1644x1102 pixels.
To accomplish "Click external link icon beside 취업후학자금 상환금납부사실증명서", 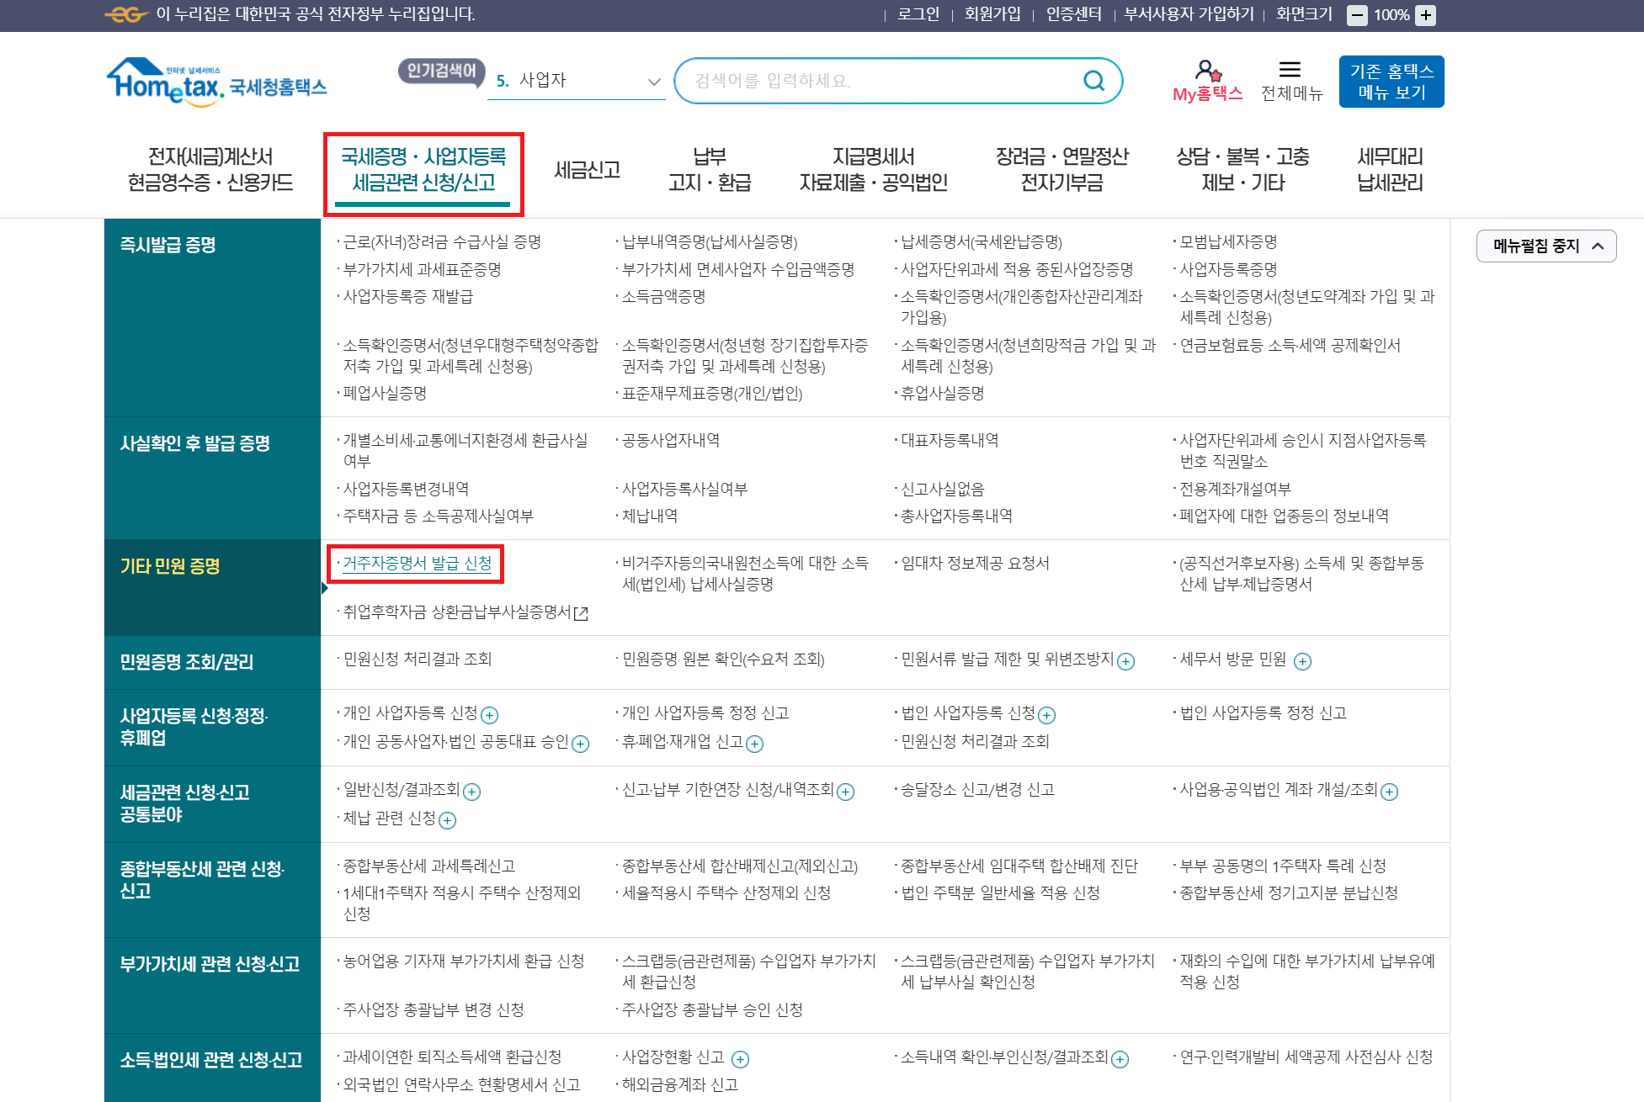I will [581, 613].
